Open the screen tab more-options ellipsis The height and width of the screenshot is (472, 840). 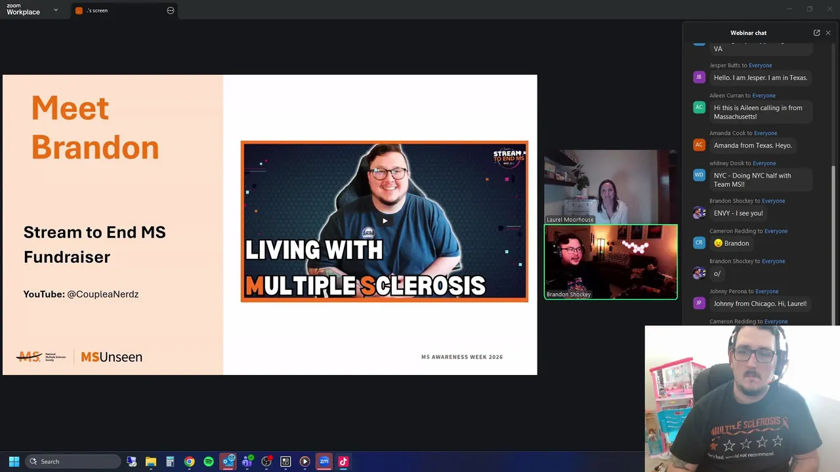pyautogui.click(x=171, y=10)
